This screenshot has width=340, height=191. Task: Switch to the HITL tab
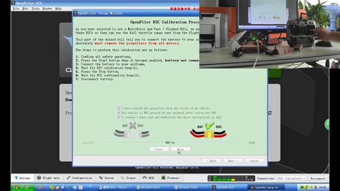(x=149, y=178)
